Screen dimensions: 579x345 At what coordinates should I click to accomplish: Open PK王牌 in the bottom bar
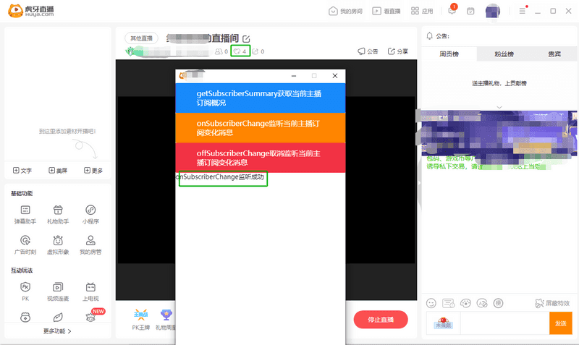coord(140,320)
